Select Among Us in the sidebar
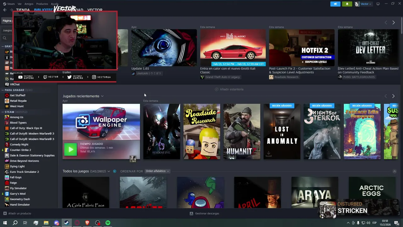The image size is (403, 227). tap(17, 117)
